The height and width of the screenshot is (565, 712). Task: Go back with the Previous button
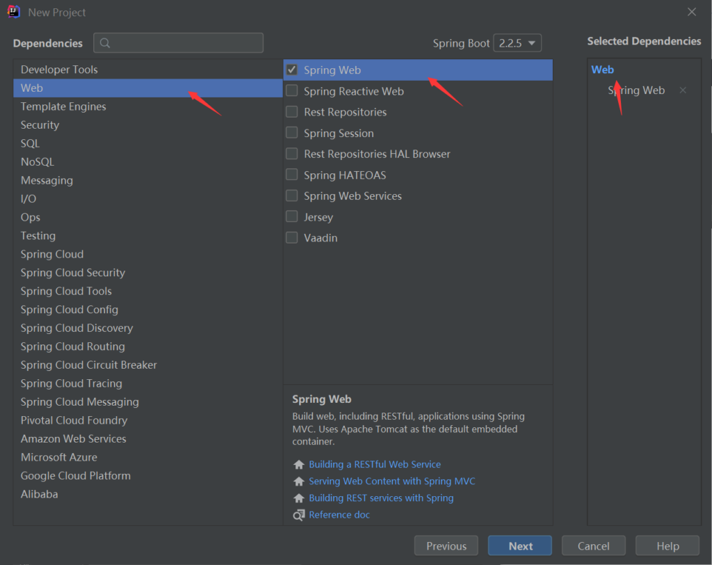(x=446, y=546)
